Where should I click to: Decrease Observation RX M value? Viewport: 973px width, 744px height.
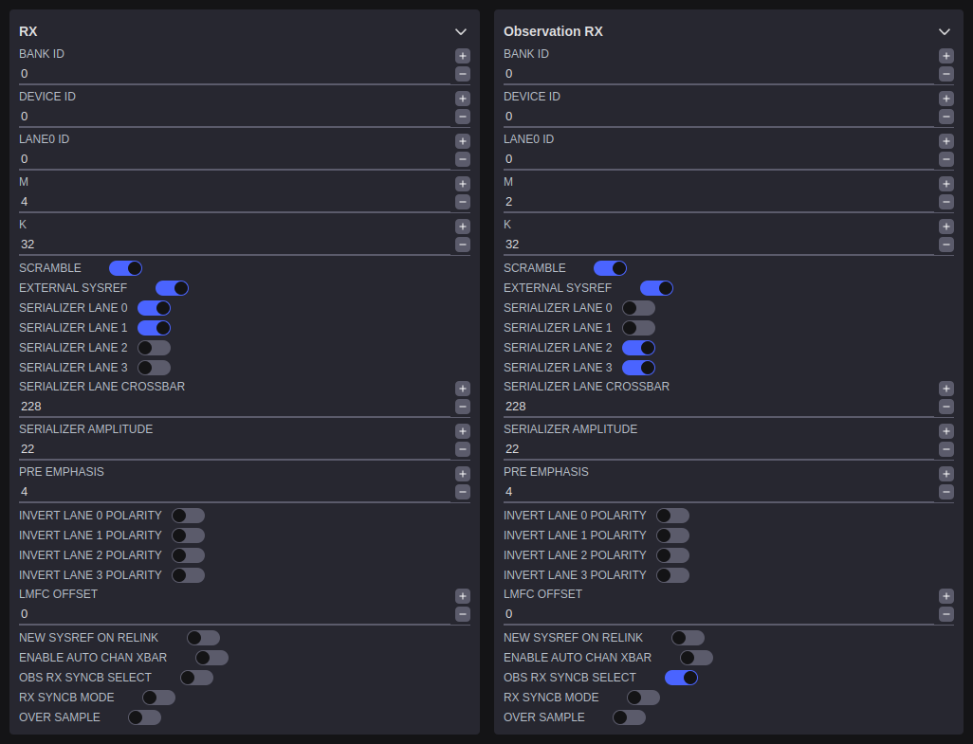tap(945, 202)
